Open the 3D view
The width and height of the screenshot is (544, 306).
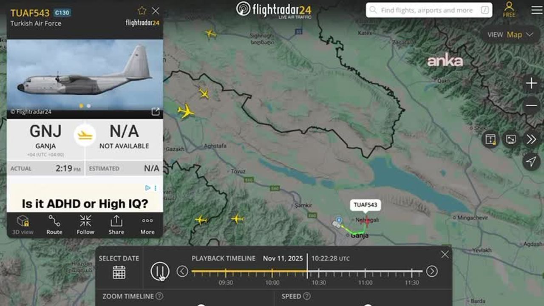pos(23,225)
